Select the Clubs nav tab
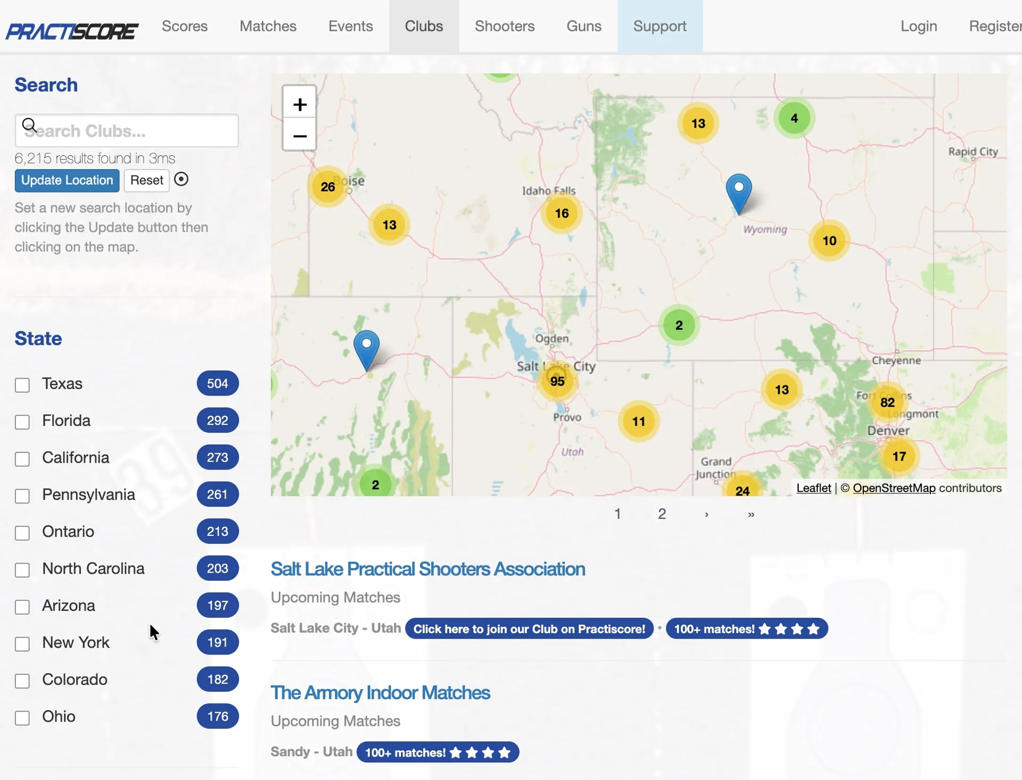The height and width of the screenshot is (780, 1022). point(424,26)
